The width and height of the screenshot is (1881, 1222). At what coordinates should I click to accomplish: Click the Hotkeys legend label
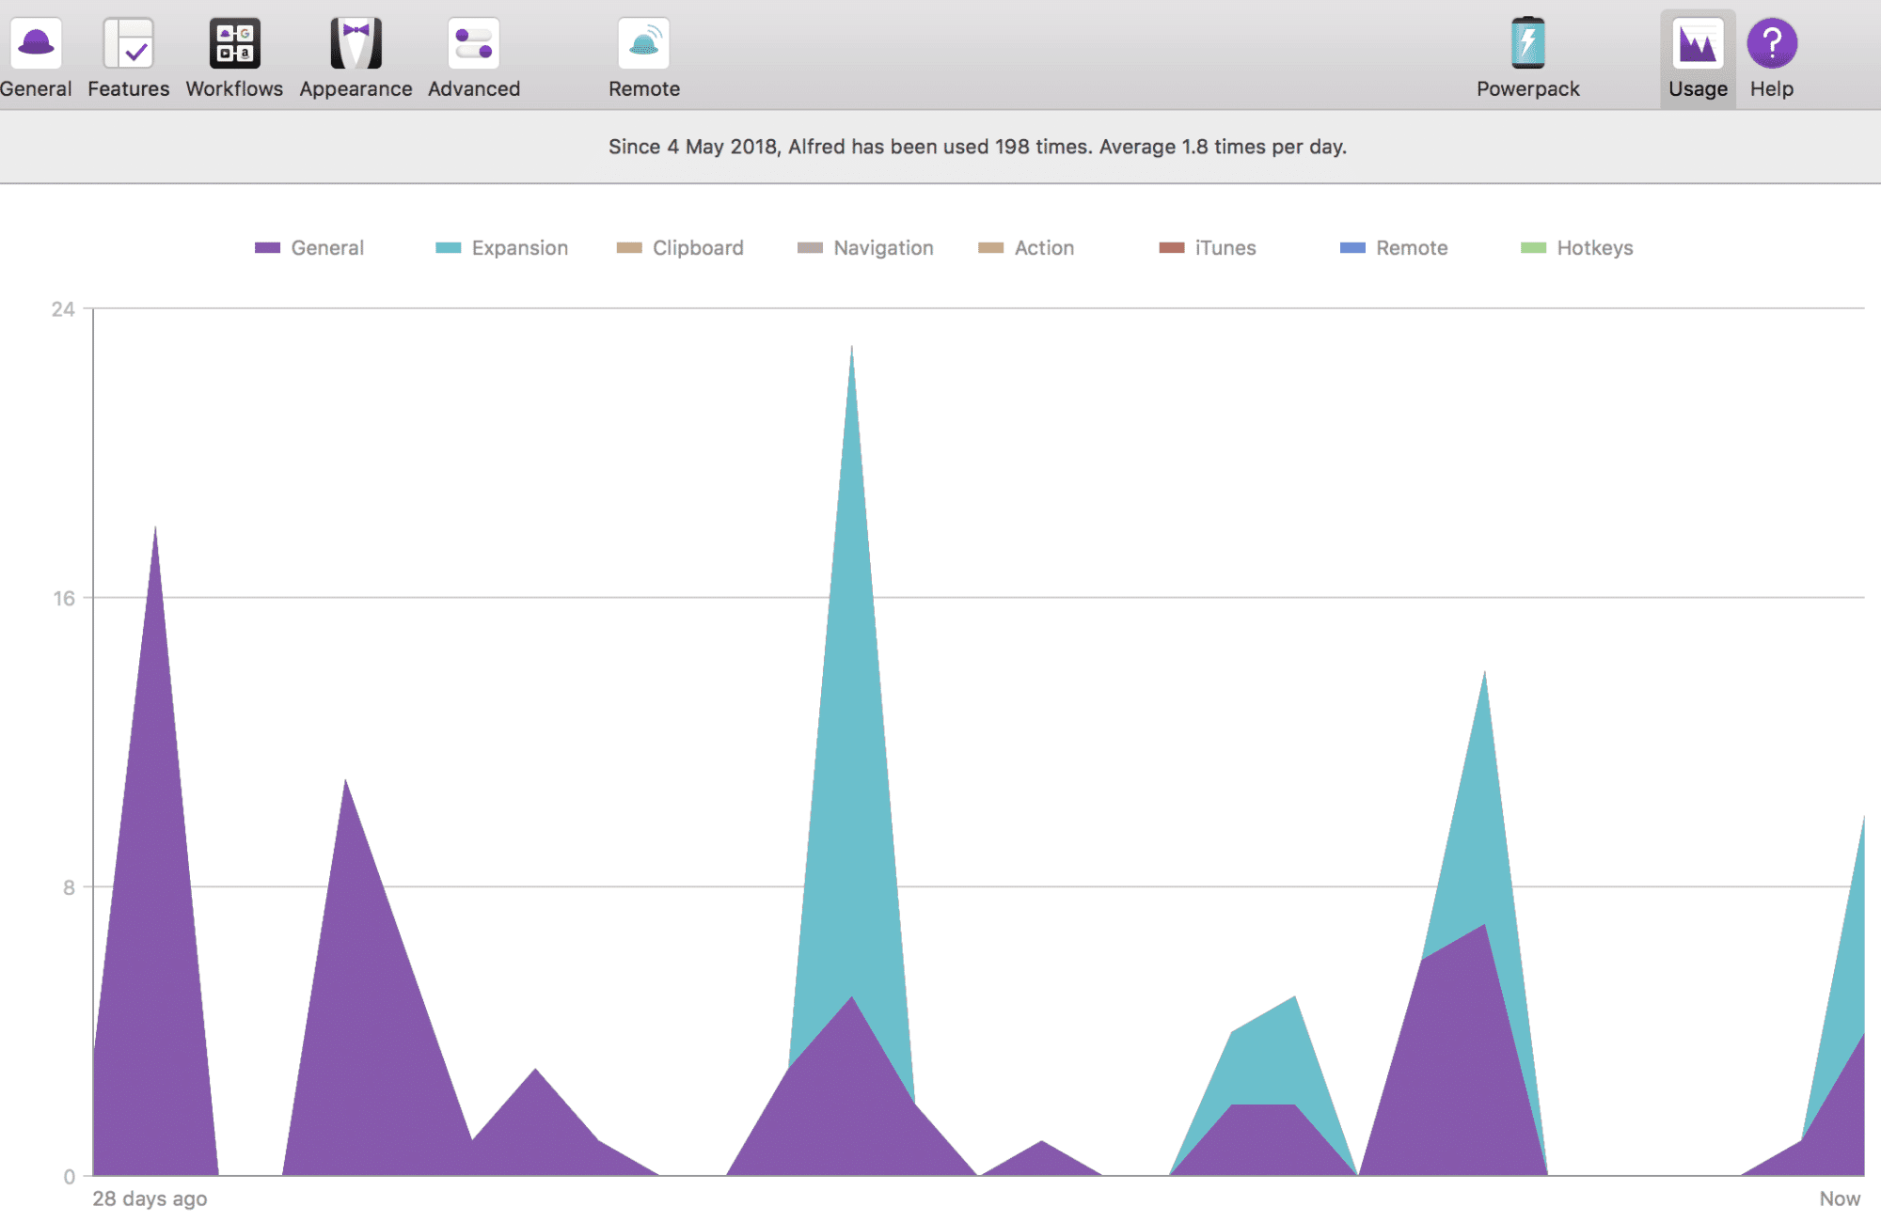point(1595,248)
